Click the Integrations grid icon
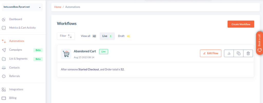This screenshot has width=263, height=103. tap(4, 89)
